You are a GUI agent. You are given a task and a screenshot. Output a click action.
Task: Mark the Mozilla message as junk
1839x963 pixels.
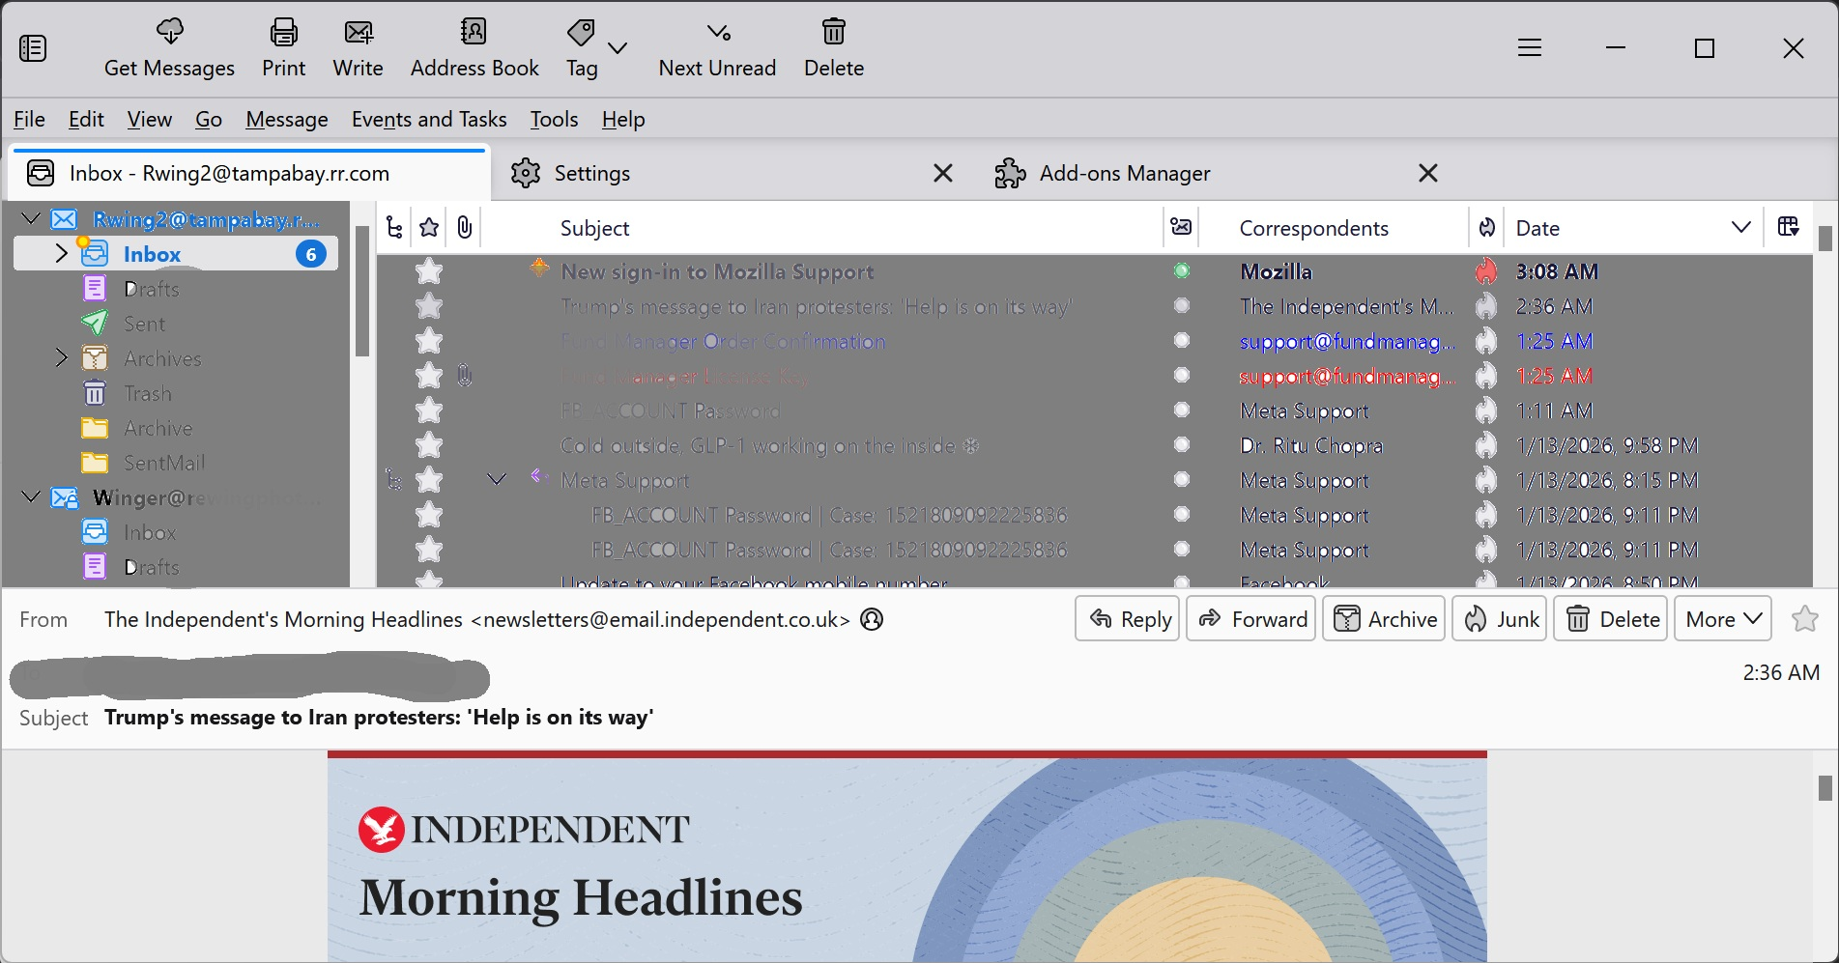pyautogui.click(x=1486, y=271)
